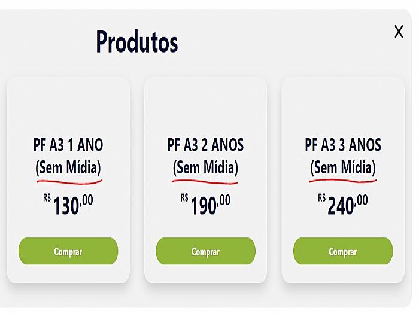Click the R$ 240,00 price

pyautogui.click(x=343, y=205)
